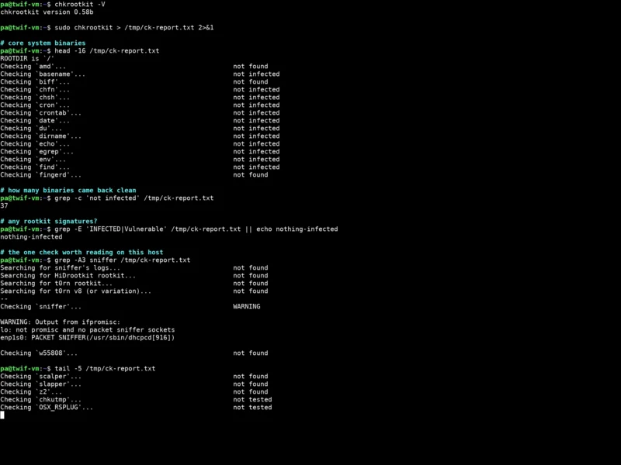Screen dimensions: 621x465
Task: Click the "Checking `z2'..." line
Action: click(x=31, y=392)
